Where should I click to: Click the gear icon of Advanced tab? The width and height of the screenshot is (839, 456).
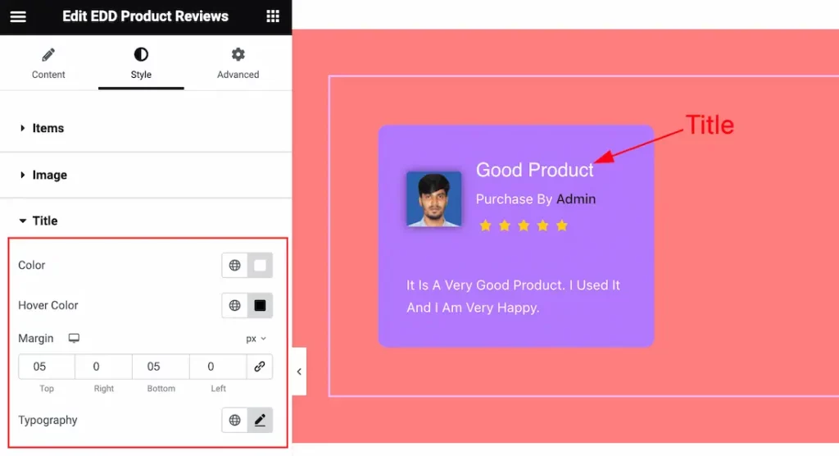(x=238, y=55)
